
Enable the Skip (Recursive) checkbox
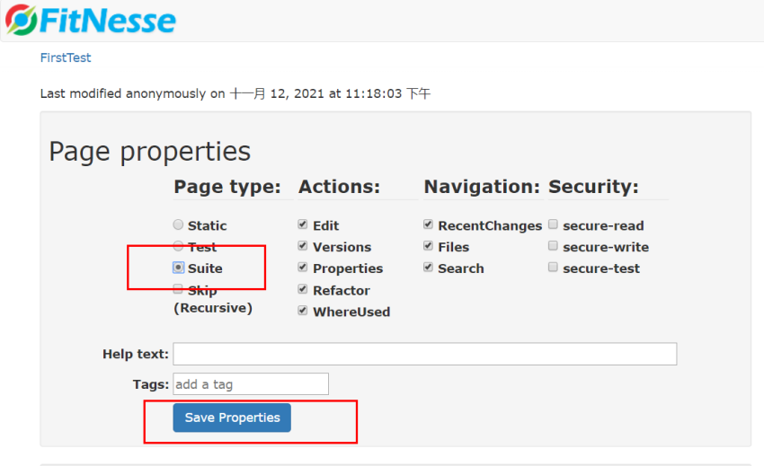178,289
